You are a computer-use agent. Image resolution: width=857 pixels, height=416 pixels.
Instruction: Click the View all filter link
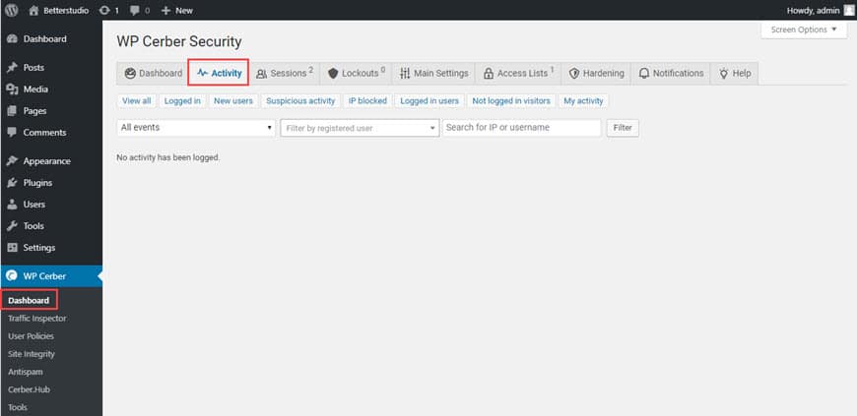[137, 101]
